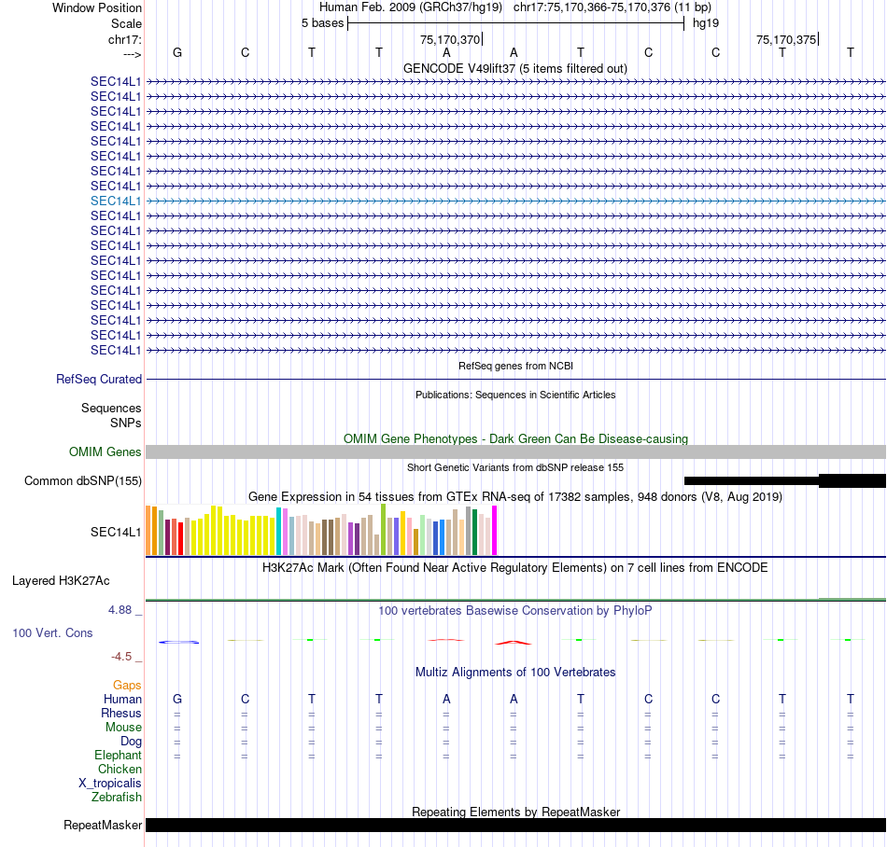Open 'Publications: Sequences in Scientific Articles' title
The image size is (887, 847).
[515, 395]
